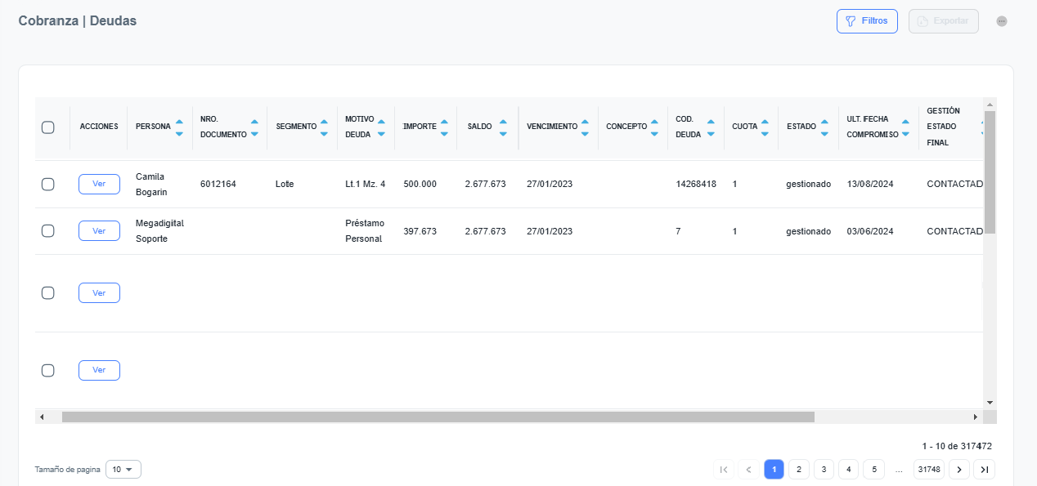The height and width of the screenshot is (486, 1037).
Task: Sort descending by Vencimiento column arrow
Action: pyautogui.click(x=585, y=132)
